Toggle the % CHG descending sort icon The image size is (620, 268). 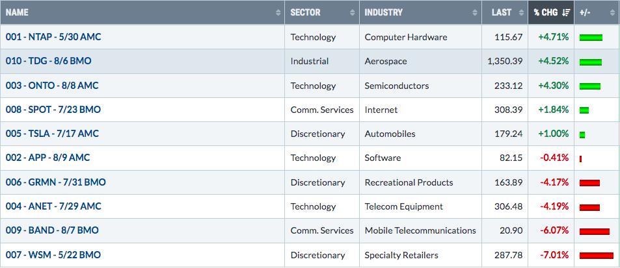(x=566, y=12)
